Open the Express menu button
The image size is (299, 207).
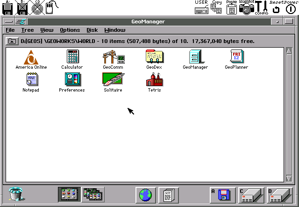click(21, 21)
